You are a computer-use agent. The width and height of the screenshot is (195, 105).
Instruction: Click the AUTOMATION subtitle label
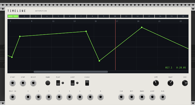pyautogui.click(x=41, y=11)
